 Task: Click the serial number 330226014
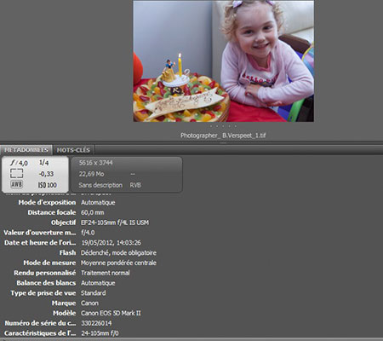pos(96,323)
